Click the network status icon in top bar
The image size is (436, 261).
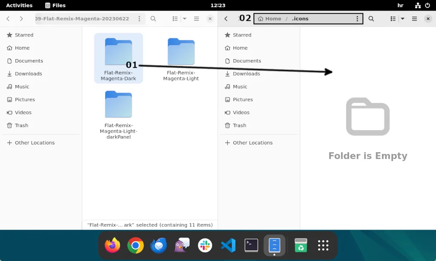tap(417, 5)
